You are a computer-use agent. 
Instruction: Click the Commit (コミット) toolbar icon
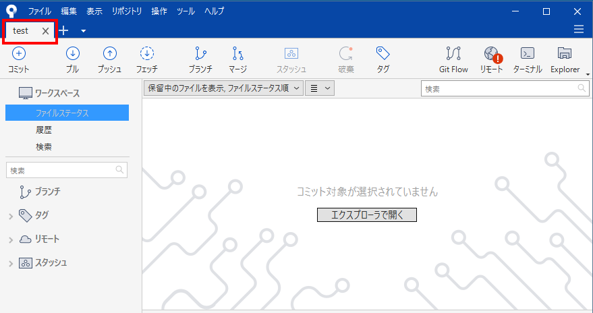(18, 54)
